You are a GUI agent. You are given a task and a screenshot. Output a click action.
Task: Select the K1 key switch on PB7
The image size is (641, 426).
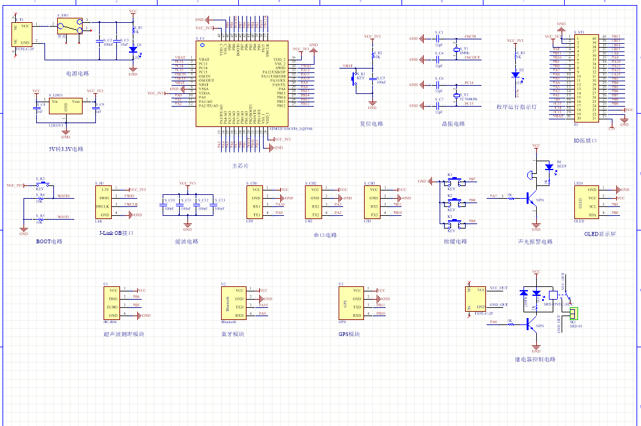[x=454, y=182]
